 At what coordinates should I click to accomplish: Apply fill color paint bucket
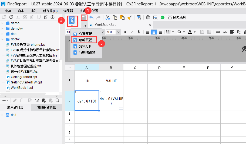pos(179,32)
